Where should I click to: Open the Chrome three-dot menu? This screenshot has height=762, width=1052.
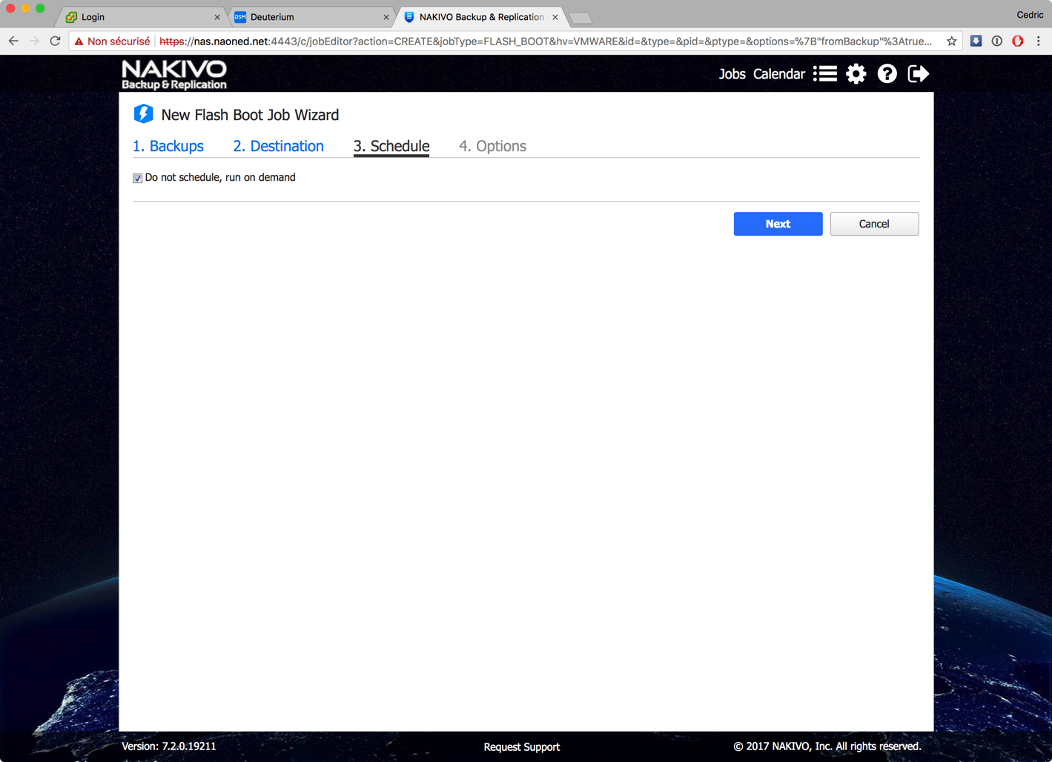coord(1038,42)
